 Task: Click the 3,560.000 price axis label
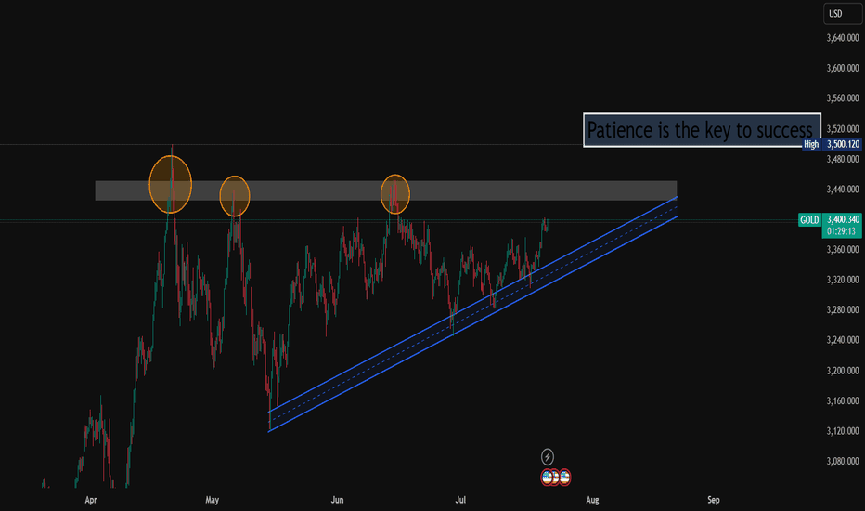pos(843,98)
